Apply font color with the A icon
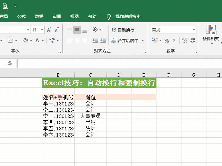Viewport: 222px width, 166px height. (x=37, y=40)
